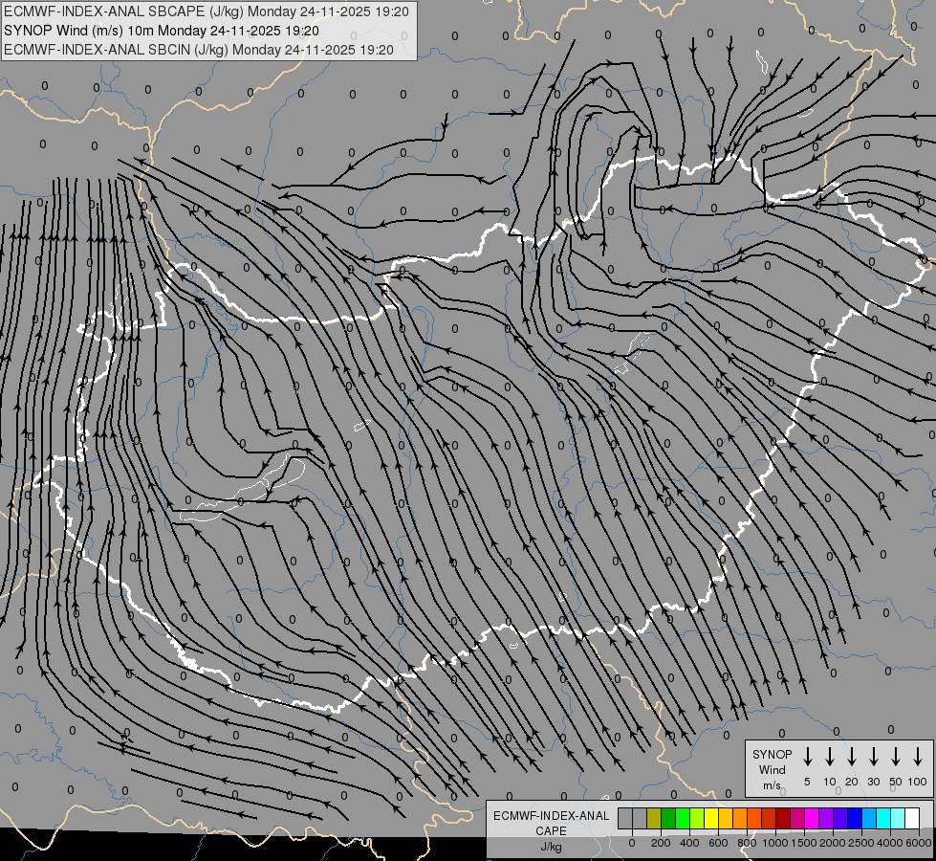Pick the 100 m/s wind legend arrow
The width and height of the screenshot is (936, 861).
(x=918, y=757)
